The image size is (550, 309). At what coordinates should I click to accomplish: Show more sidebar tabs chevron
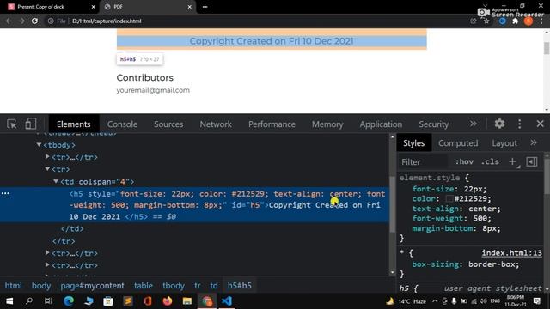534,142
